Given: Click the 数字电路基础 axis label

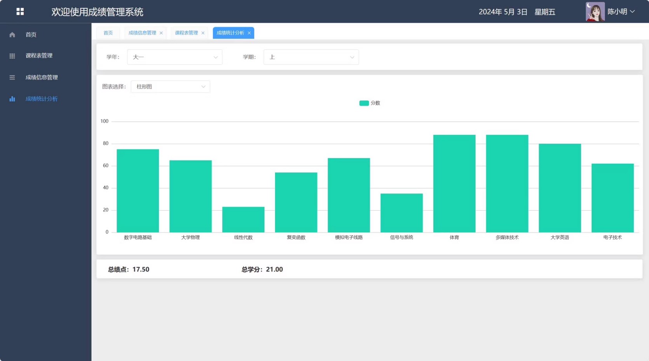Looking at the screenshot, I should coord(138,237).
